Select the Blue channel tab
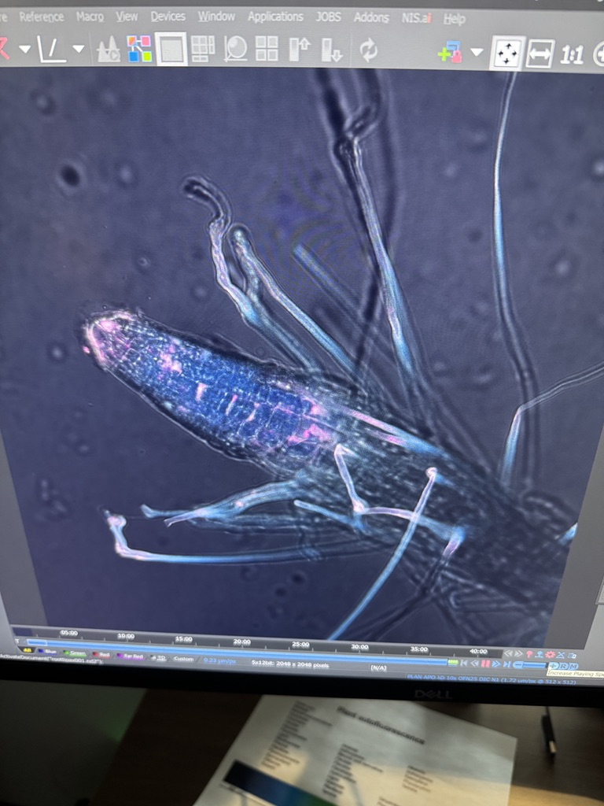Image resolution: width=604 pixels, height=806 pixels. [x=48, y=651]
